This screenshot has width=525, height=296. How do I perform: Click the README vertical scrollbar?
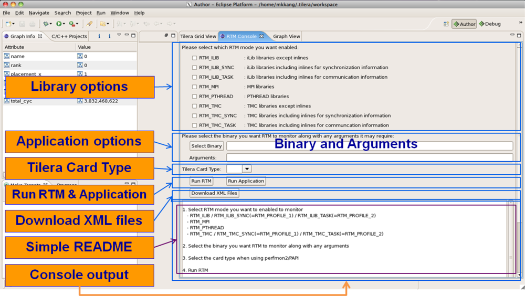click(510, 236)
